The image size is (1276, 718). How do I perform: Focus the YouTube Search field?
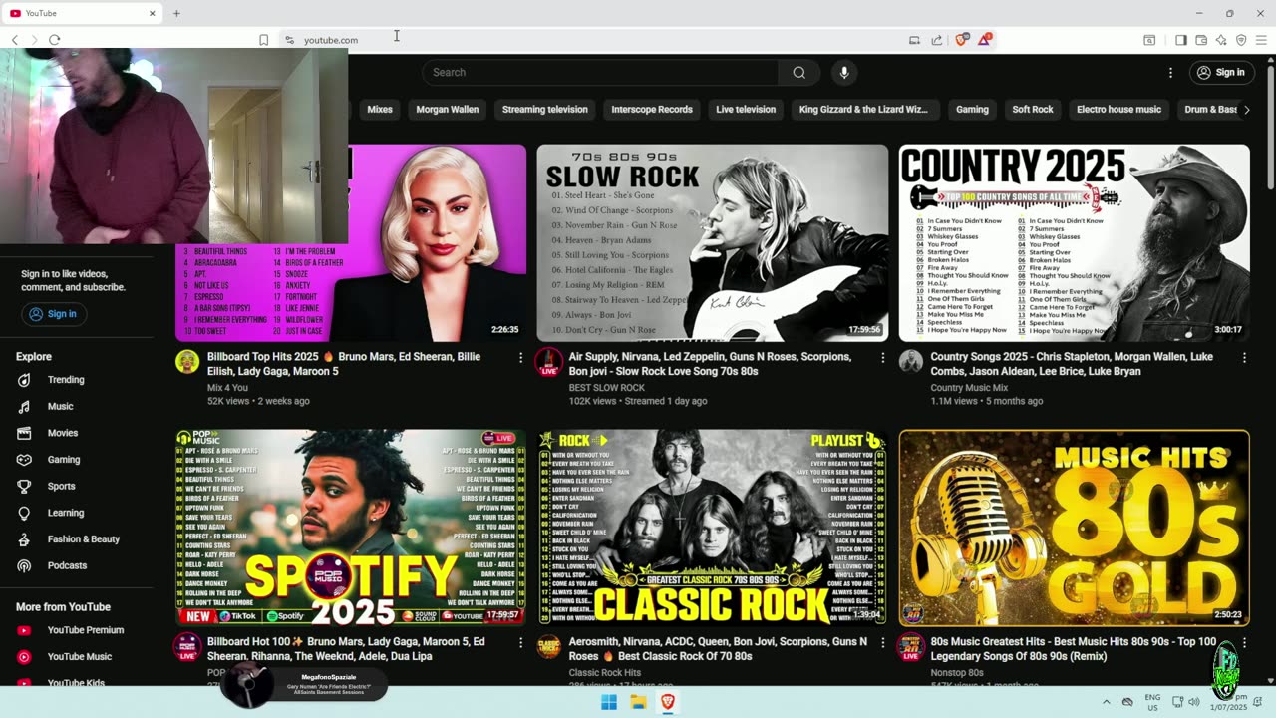point(600,72)
